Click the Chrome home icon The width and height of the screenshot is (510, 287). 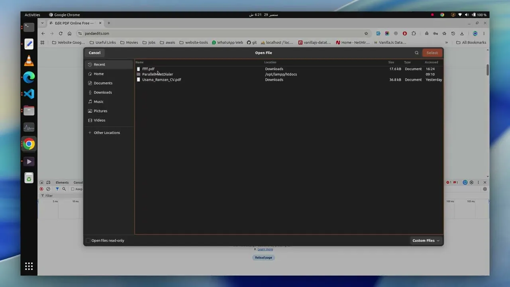point(69,33)
